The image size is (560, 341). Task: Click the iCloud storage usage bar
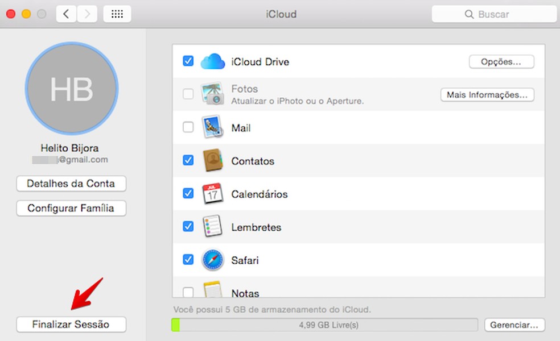pos(323,325)
